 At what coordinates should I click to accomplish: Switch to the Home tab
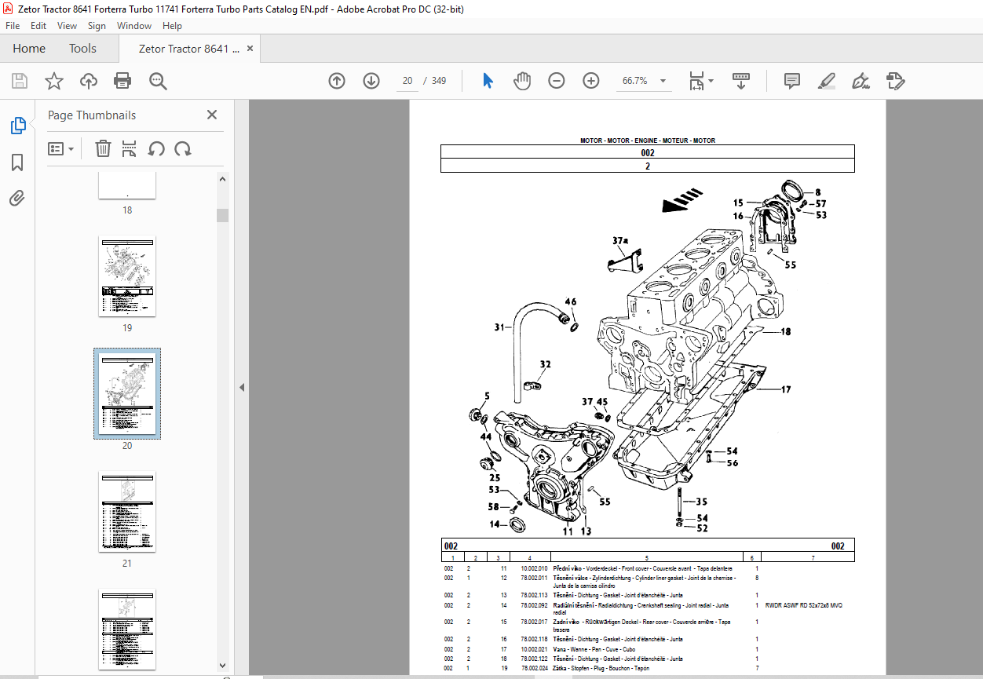[29, 49]
